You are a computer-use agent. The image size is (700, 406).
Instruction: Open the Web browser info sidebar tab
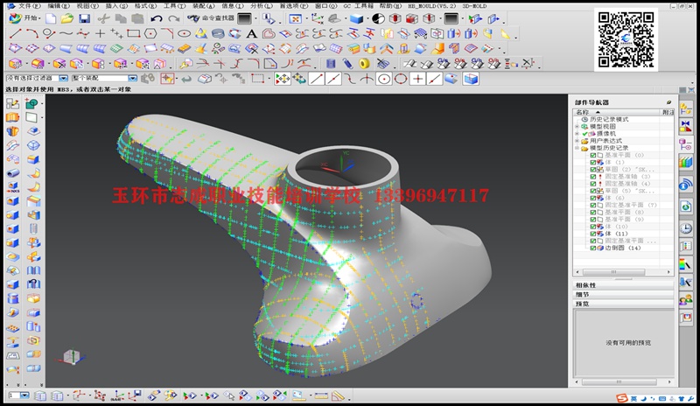(x=686, y=184)
